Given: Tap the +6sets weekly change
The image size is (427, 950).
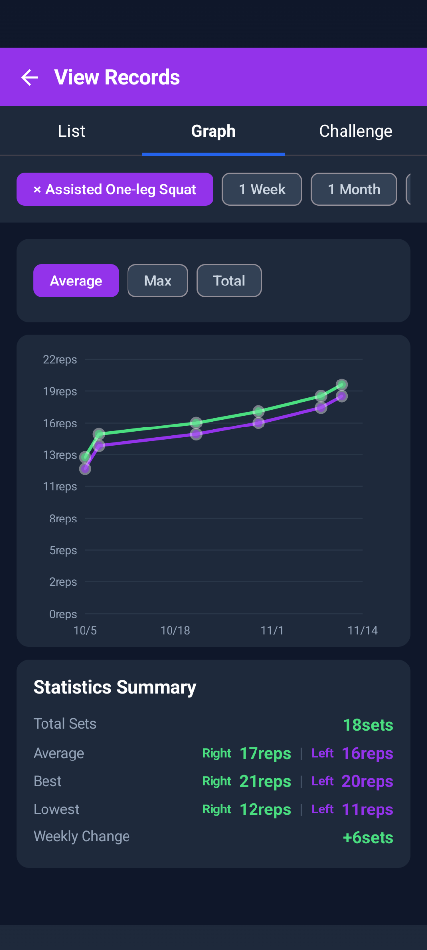Looking at the screenshot, I should (x=368, y=838).
